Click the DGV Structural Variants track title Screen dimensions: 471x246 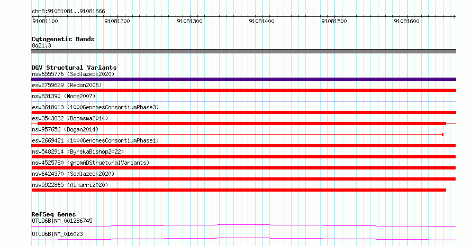tap(74, 68)
